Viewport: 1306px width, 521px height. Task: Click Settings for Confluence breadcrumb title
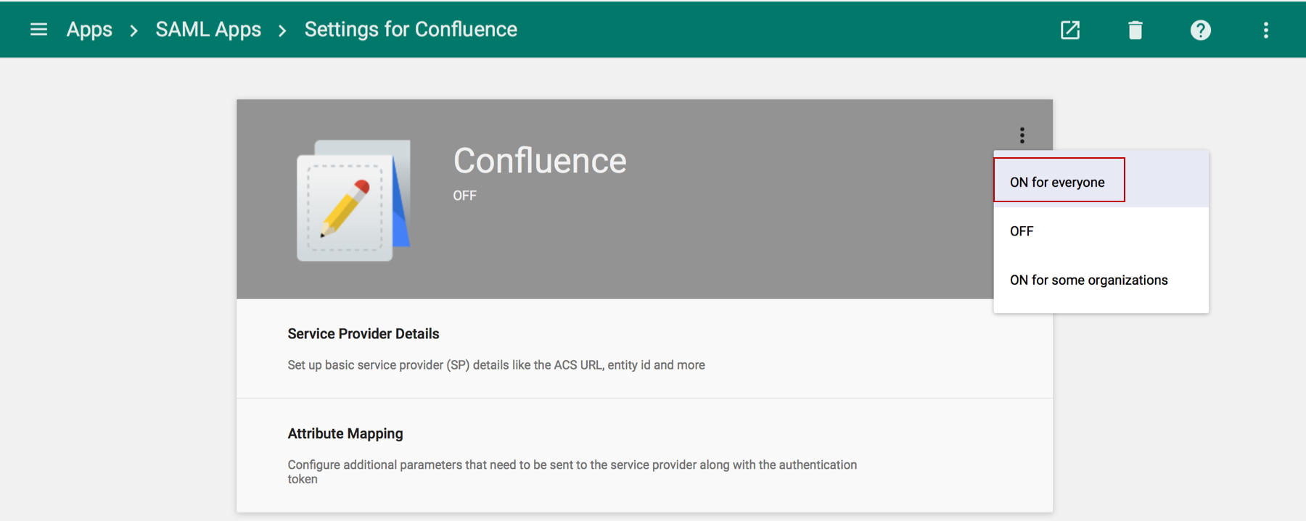[411, 30]
